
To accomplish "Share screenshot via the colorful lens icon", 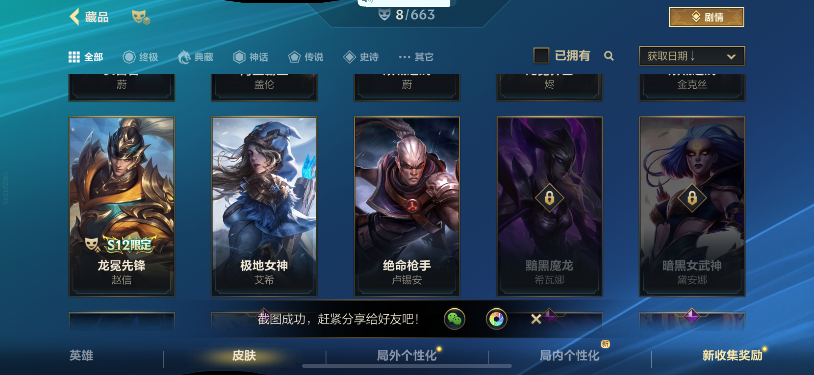I will tap(496, 319).
